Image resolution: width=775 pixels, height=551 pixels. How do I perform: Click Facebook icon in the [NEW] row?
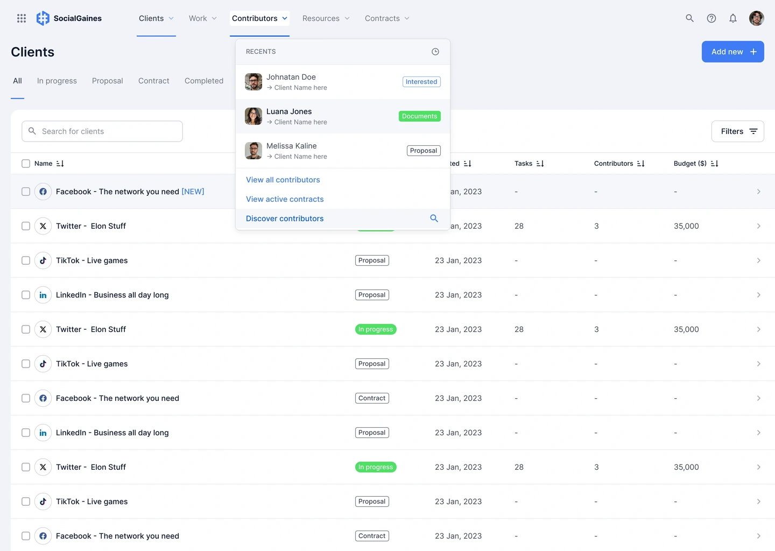[x=43, y=192]
